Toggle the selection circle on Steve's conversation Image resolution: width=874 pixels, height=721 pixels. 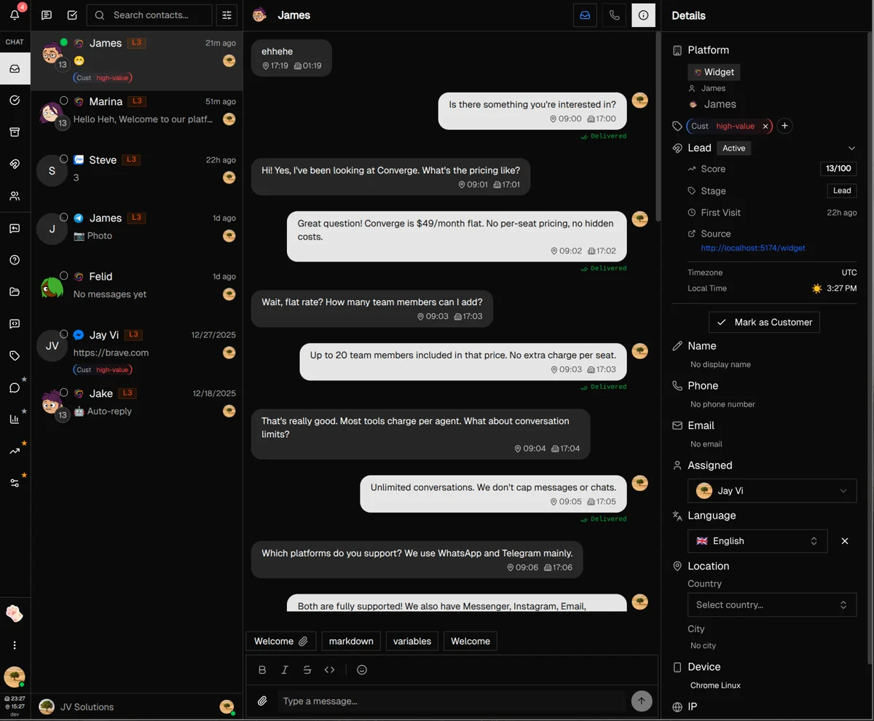point(64,159)
